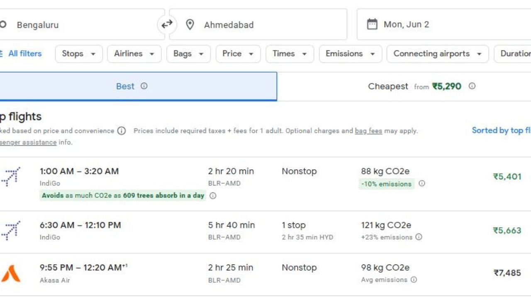Open the Stops filter dropdown
531x298 pixels.
[x=78, y=54]
